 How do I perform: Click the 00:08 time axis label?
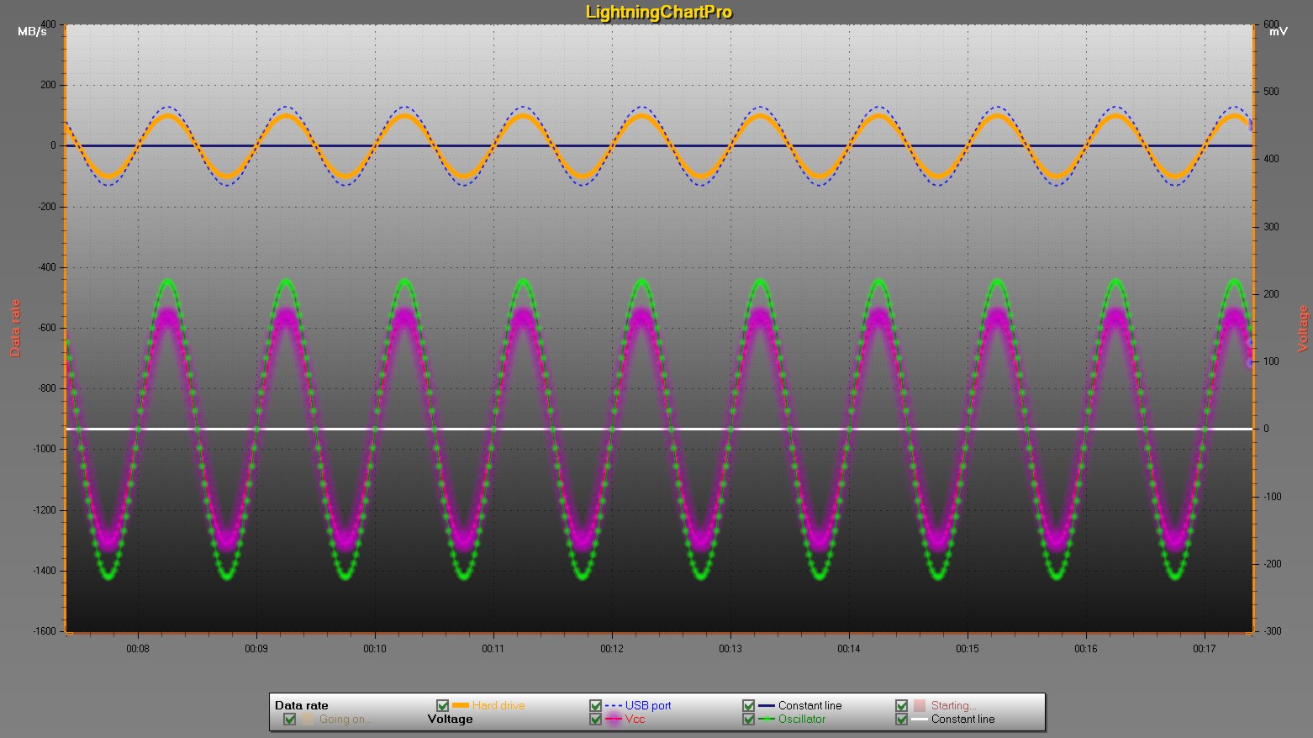pos(138,649)
